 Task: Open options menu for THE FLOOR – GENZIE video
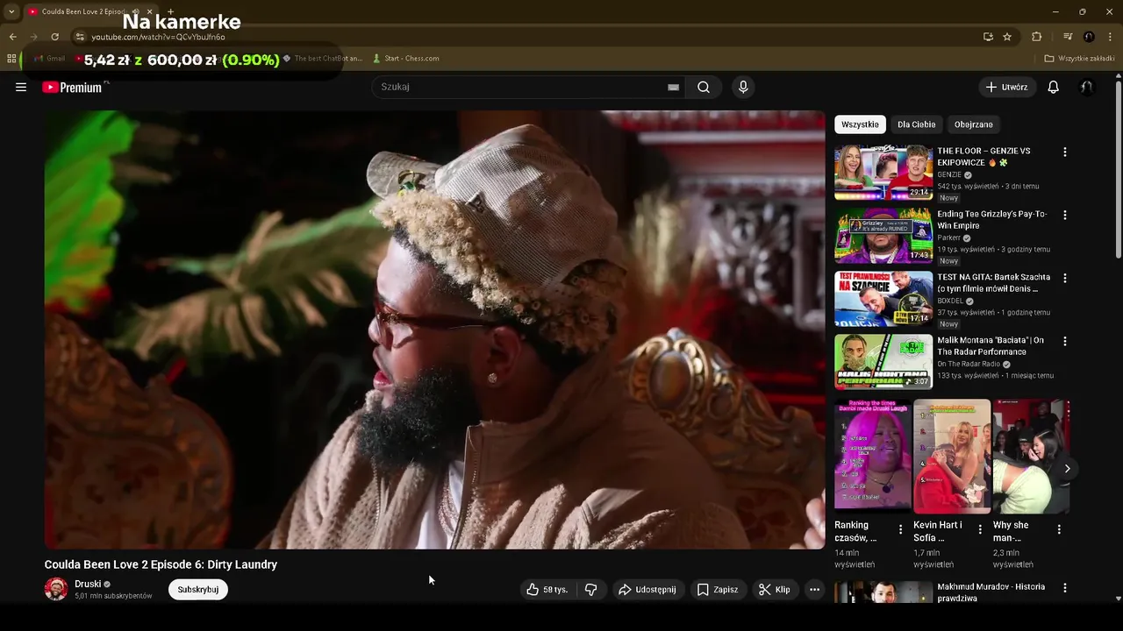click(x=1065, y=152)
